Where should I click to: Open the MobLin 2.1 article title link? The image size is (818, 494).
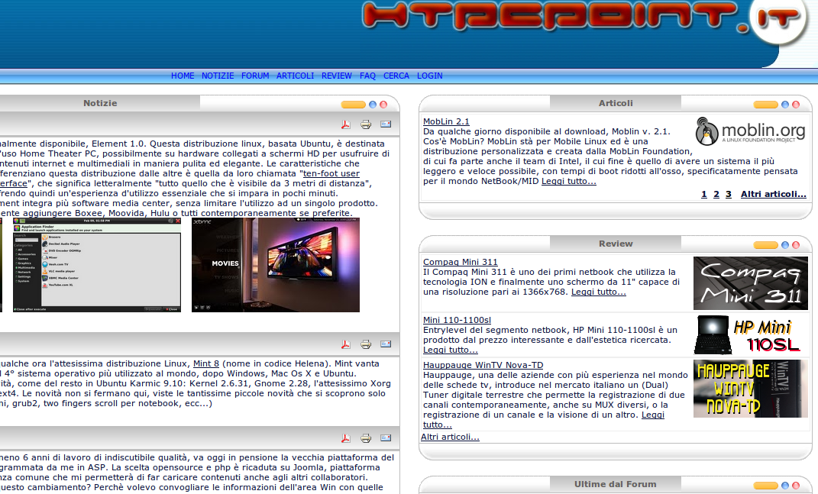pos(446,121)
